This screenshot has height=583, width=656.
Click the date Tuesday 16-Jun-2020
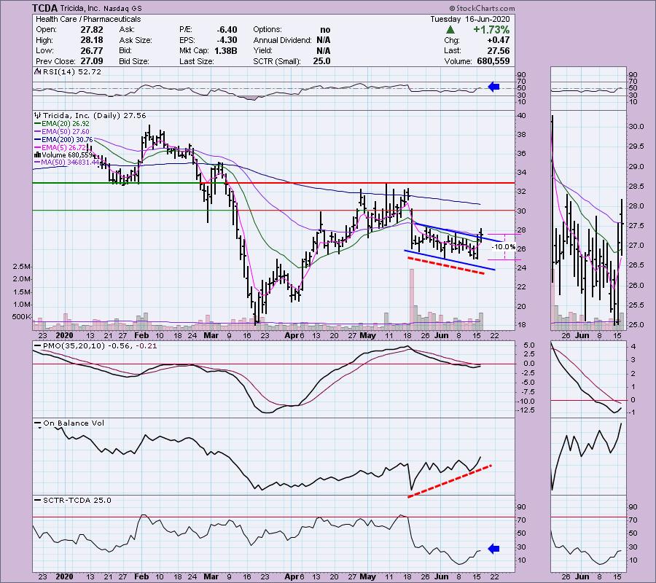pyautogui.click(x=470, y=19)
